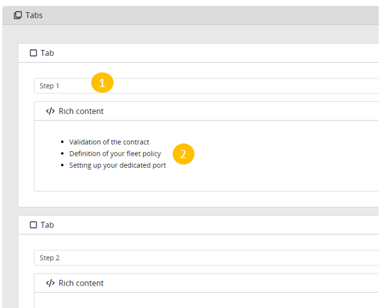Viewport: 387px width, 308px height.
Task: Click the yellow badge numbered 2
Action: 183,154
